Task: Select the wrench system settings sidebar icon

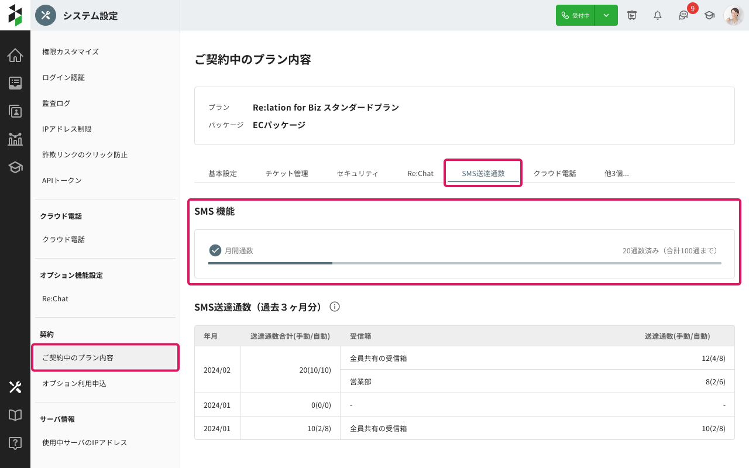Action: (15, 387)
